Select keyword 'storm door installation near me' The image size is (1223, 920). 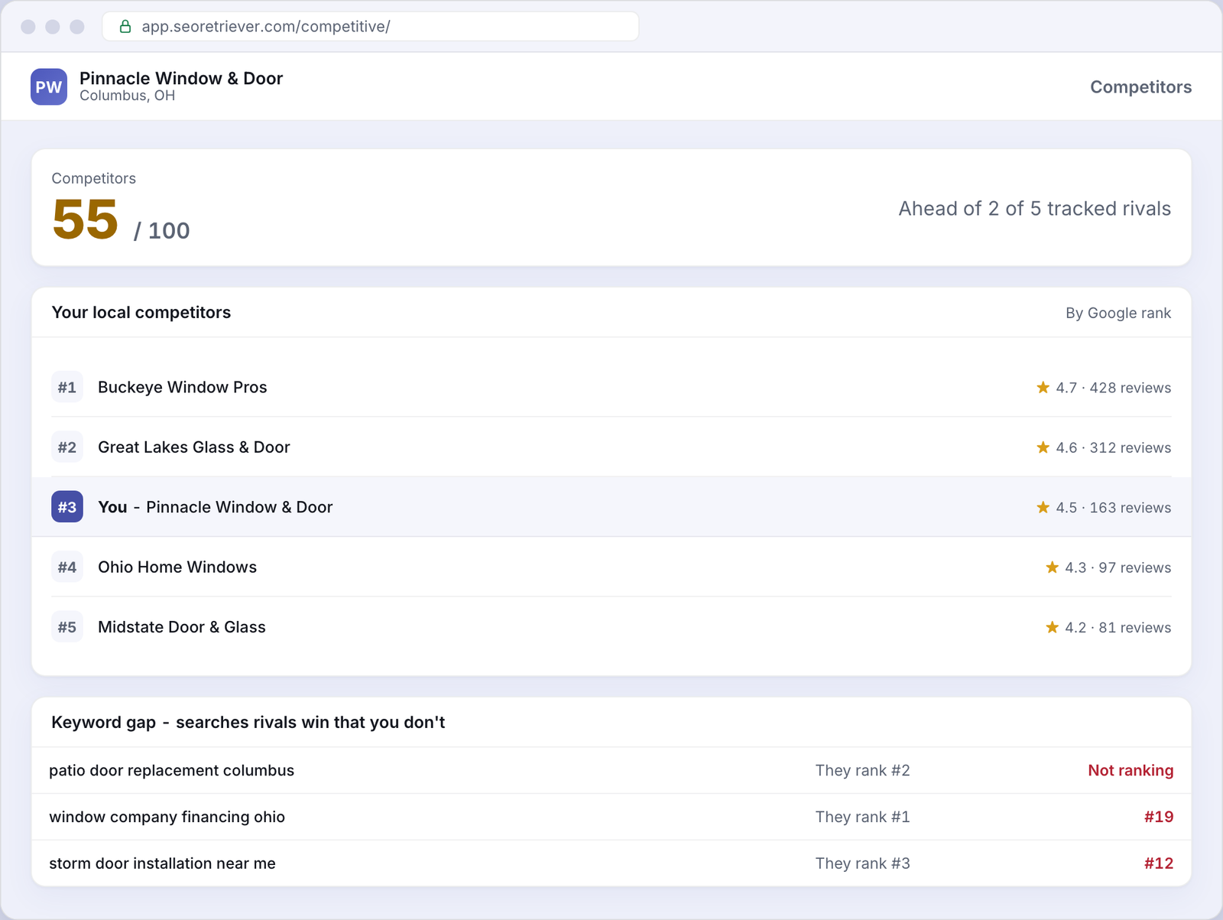pyautogui.click(x=163, y=863)
